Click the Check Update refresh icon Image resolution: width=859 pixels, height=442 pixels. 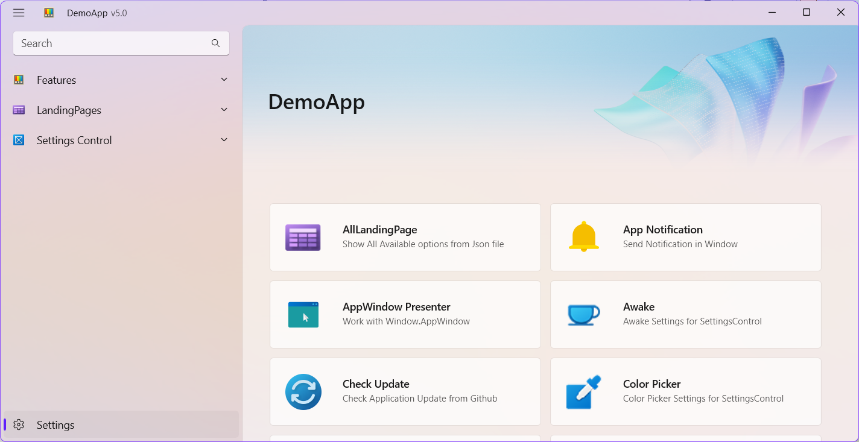click(303, 391)
